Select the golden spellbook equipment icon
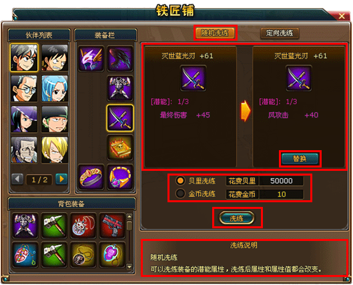This screenshot has width=353, height=285. (x=119, y=148)
